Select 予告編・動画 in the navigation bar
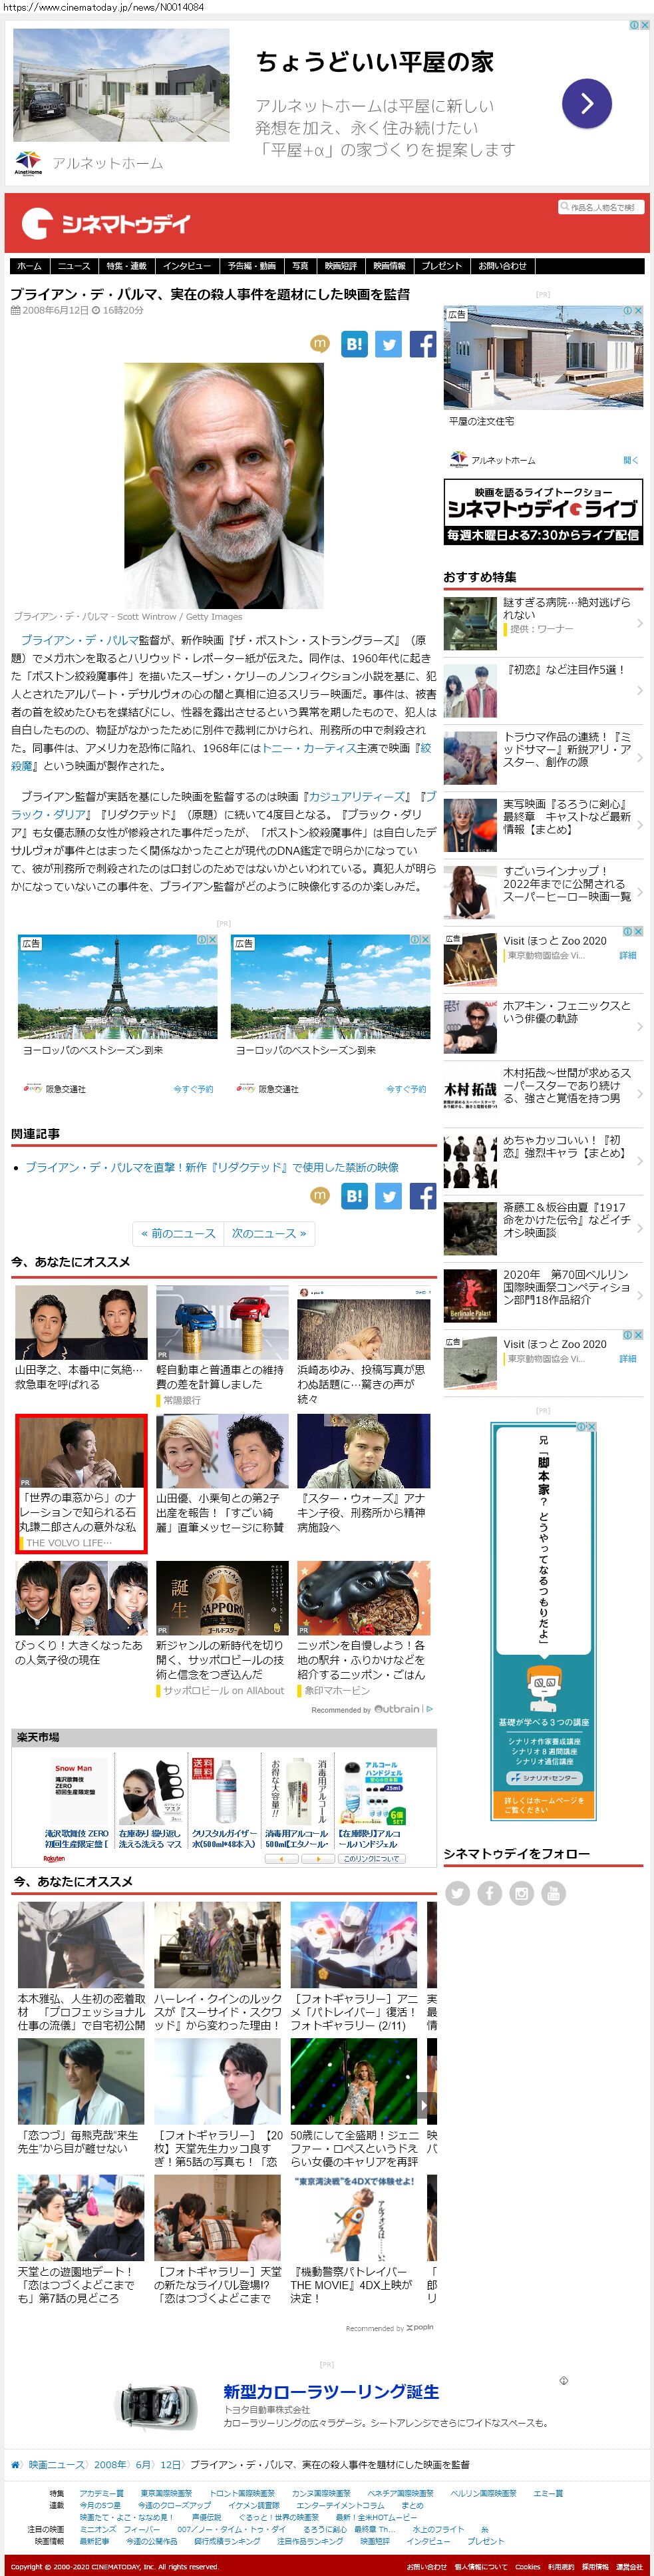654x2576 pixels. tap(251, 266)
